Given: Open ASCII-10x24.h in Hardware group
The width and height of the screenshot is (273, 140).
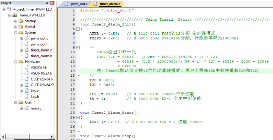Looking at the screenshot, I should (41, 73).
